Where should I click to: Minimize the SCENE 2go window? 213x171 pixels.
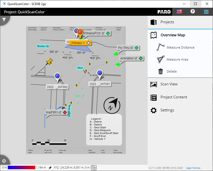(x=184, y=4)
